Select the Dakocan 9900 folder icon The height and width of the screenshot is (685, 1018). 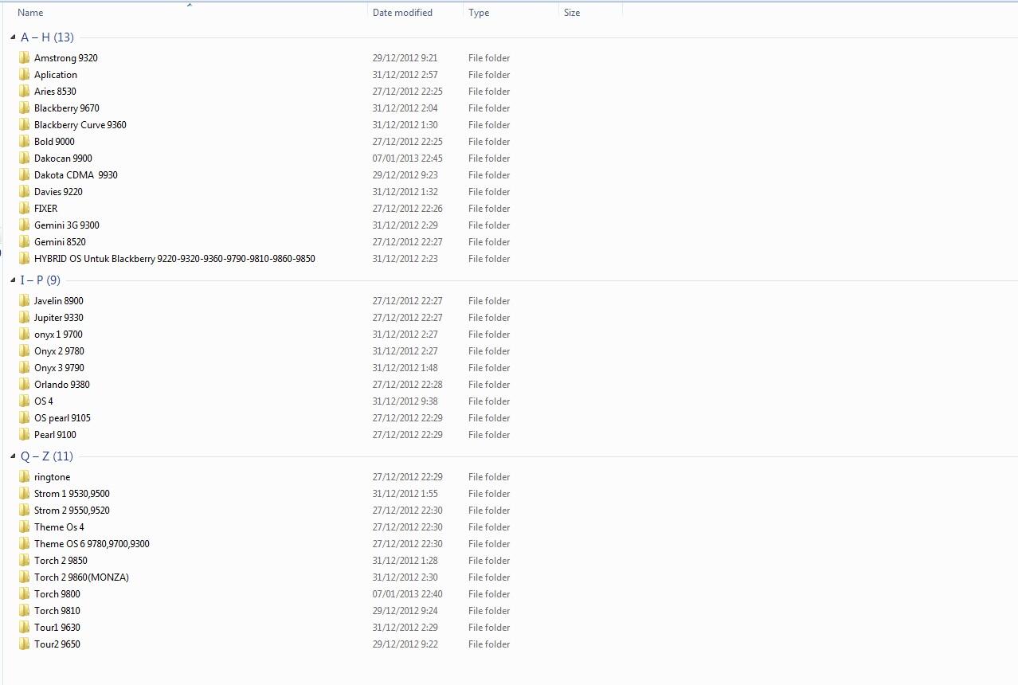tap(24, 159)
